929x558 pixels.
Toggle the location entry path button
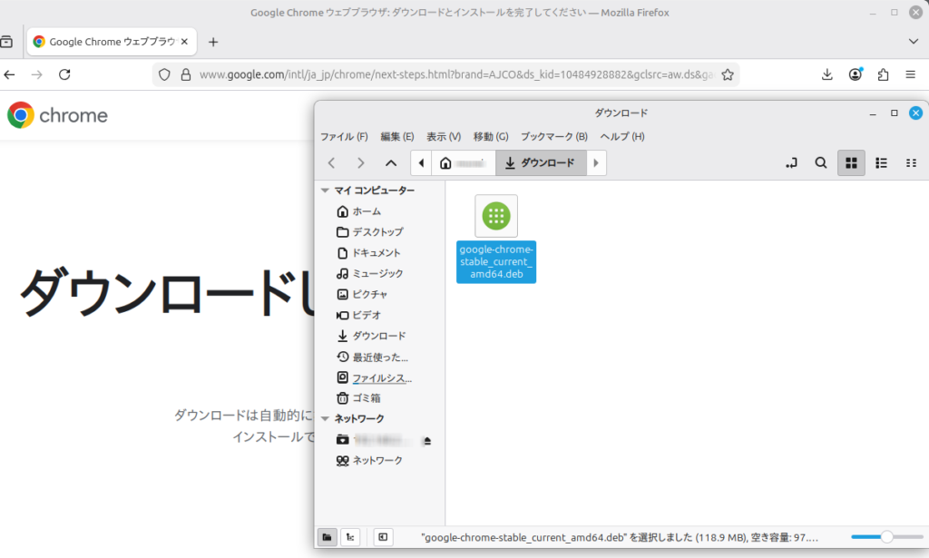792,163
